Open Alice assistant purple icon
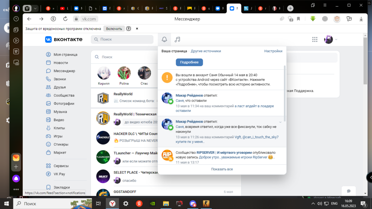 16,179
